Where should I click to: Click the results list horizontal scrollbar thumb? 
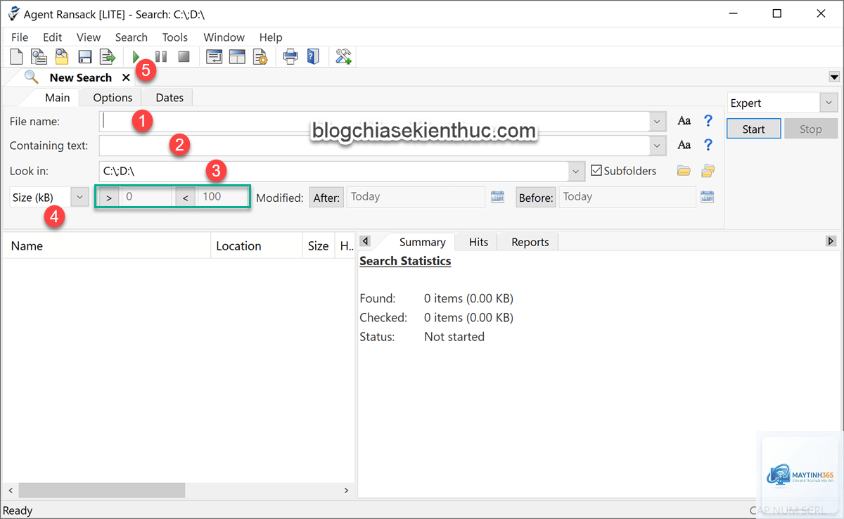pos(101,489)
